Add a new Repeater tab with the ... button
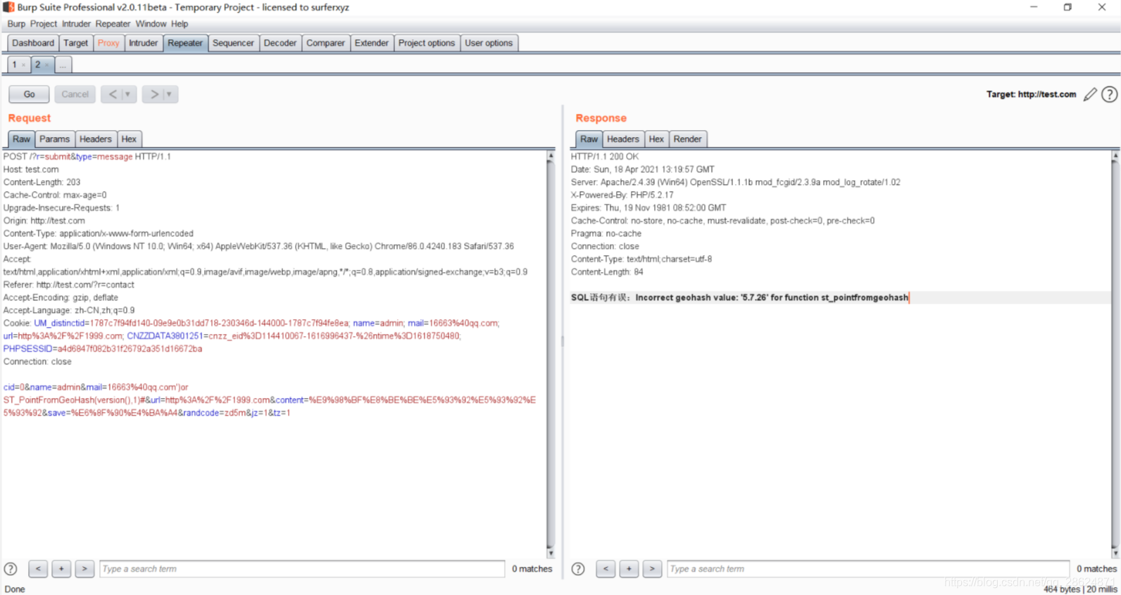Viewport: 1121px width, 595px height. [63, 65]
